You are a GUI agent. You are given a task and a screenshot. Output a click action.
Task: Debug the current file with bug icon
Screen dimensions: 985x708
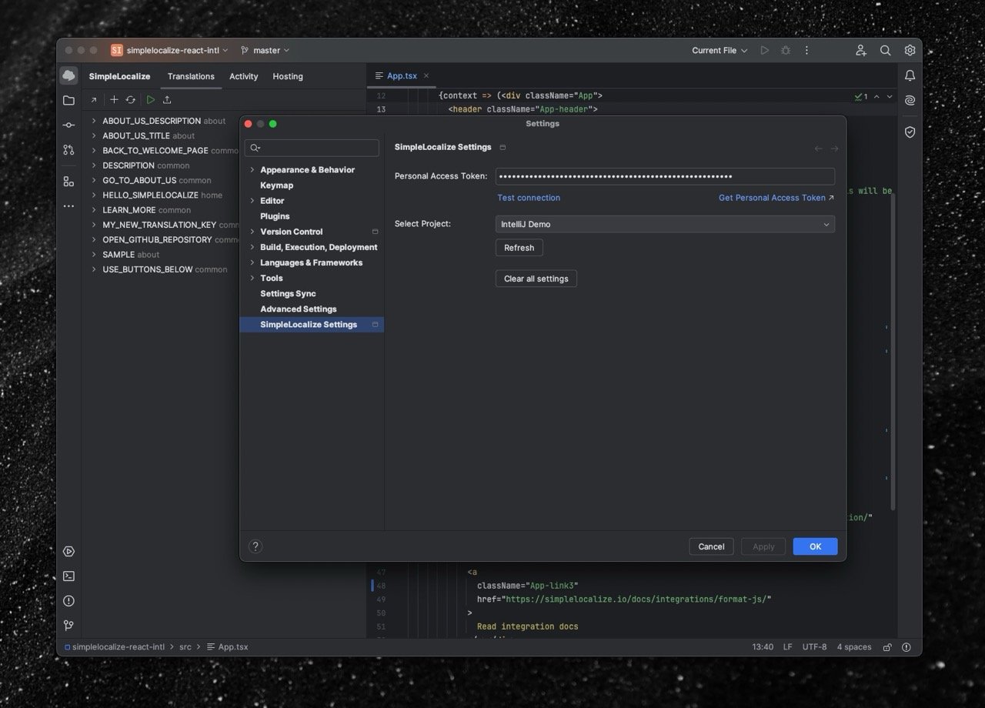click(785, 50)
